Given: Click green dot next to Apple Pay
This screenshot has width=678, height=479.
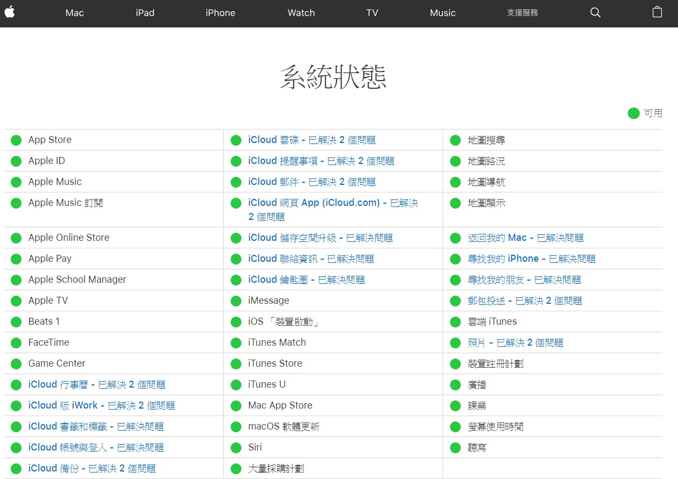Looking at the screenshot, I should coord(16,259).
